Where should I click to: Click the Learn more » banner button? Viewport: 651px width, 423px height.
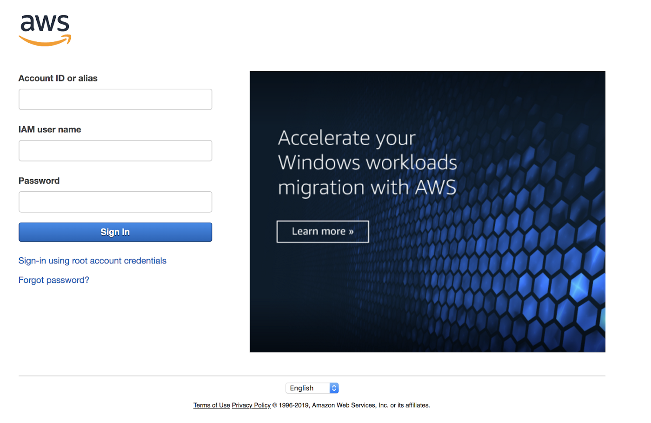coord(323,232)
